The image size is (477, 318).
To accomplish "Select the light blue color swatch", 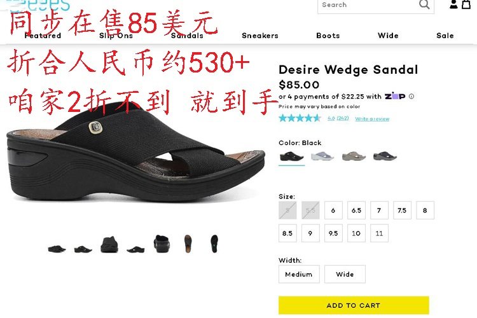I will pyautogui.click(x=322, y=156).
